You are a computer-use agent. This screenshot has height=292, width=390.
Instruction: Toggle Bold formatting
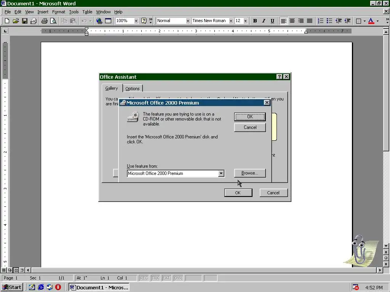pos(255,21)
